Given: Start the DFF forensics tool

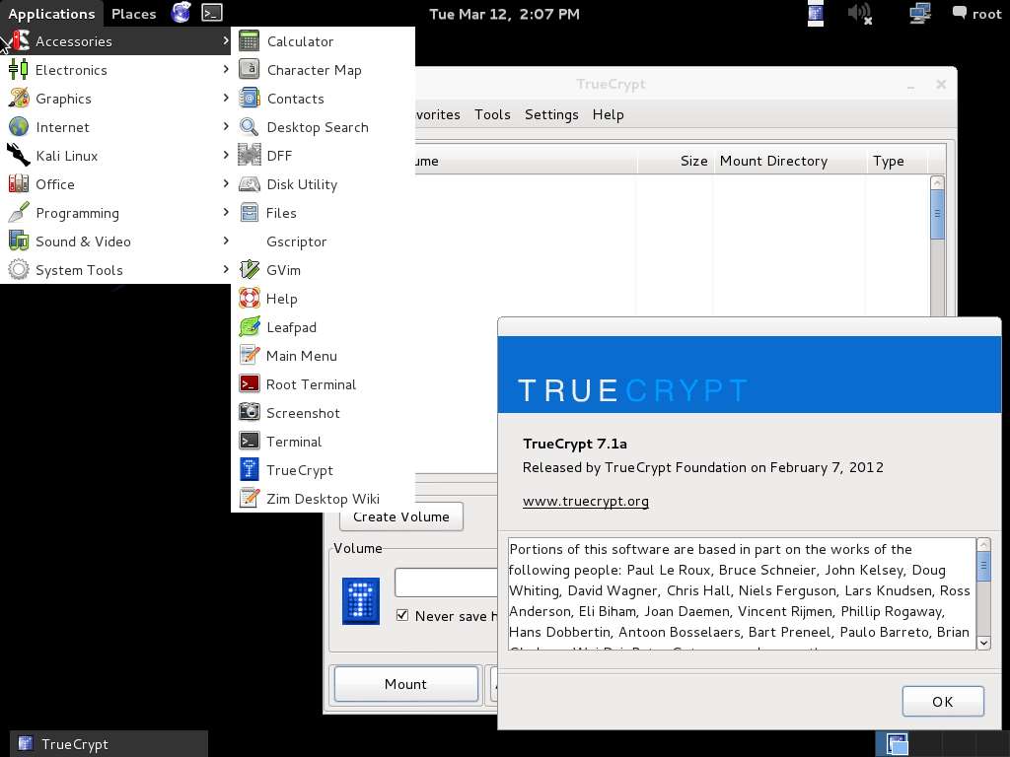Looking at the screenshot, I should [279, 156].
